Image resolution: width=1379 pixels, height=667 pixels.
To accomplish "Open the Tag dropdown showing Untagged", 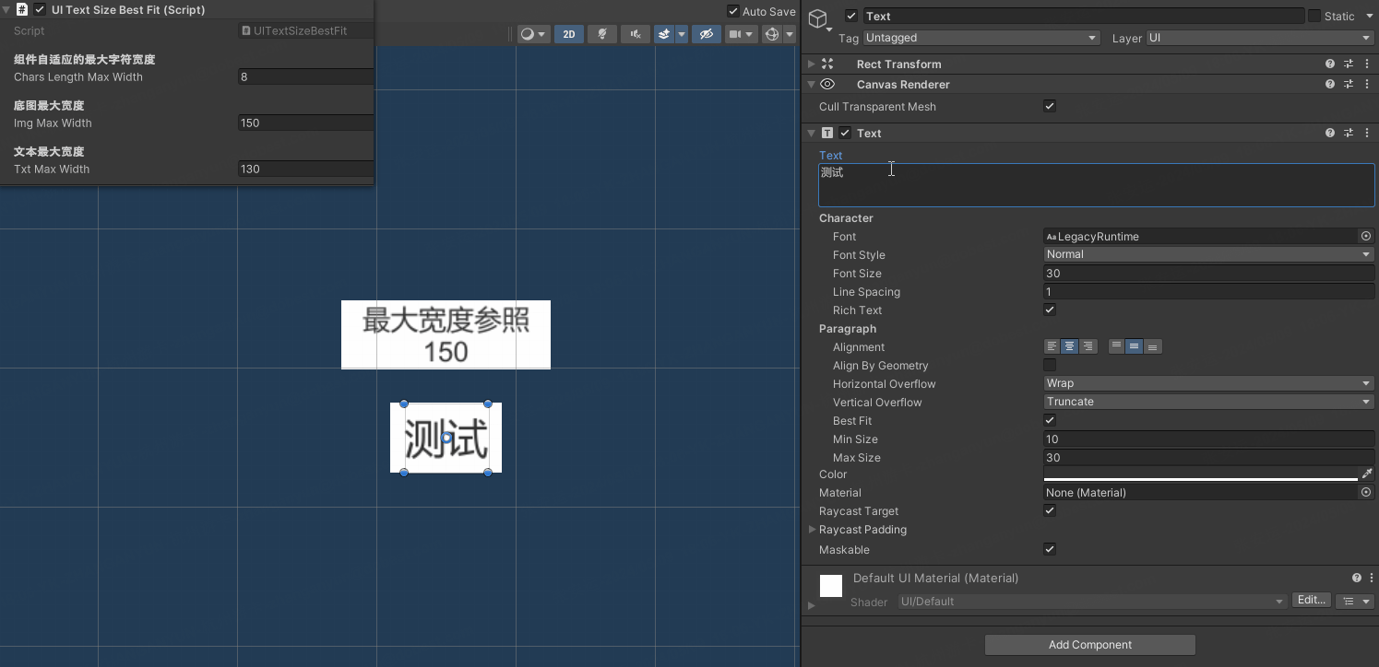I will [x=981, y=38].
